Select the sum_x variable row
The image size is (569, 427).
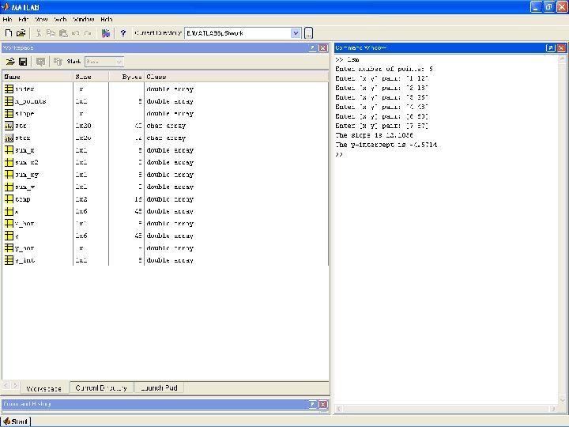click(x=165, y=150)
